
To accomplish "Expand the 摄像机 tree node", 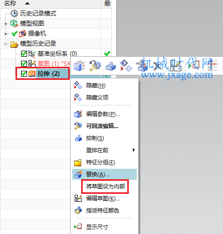I will [x=6, y=34].
